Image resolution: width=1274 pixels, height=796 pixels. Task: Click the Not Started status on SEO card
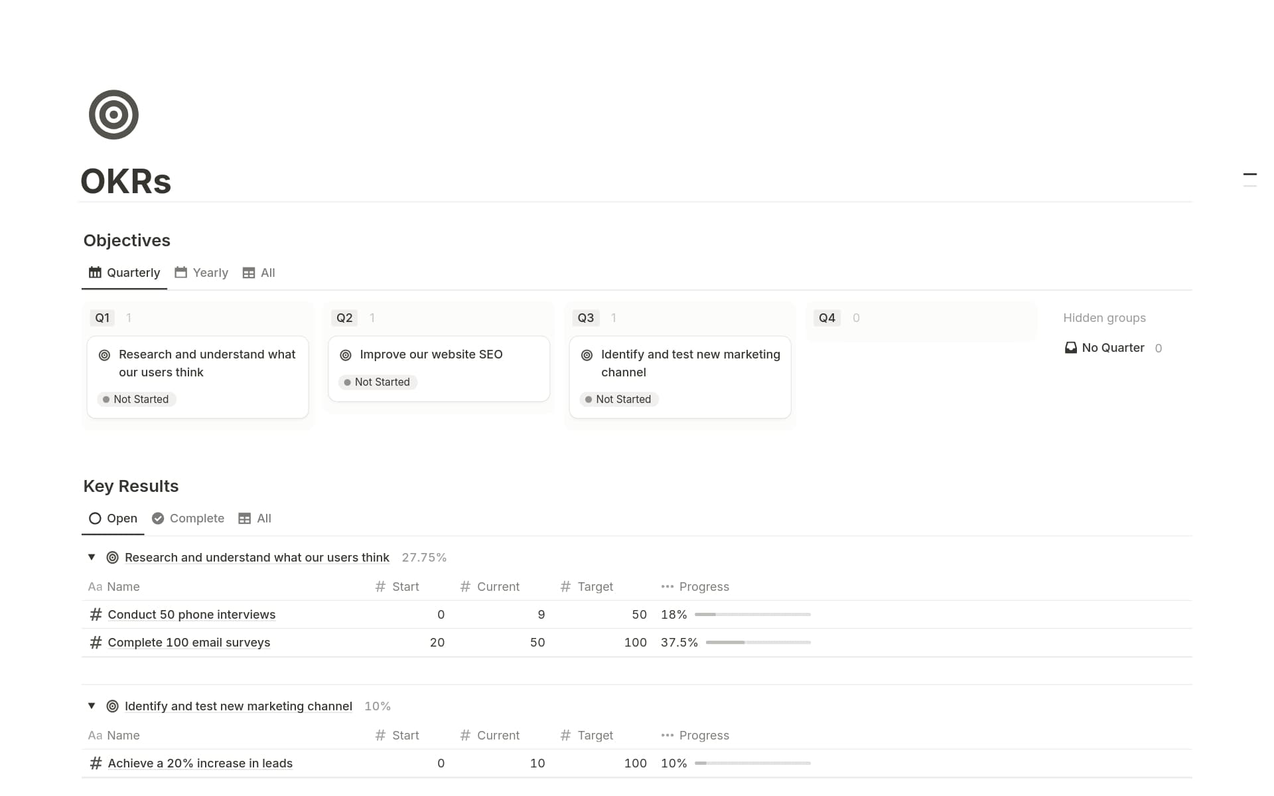click(x=378, y=382)
